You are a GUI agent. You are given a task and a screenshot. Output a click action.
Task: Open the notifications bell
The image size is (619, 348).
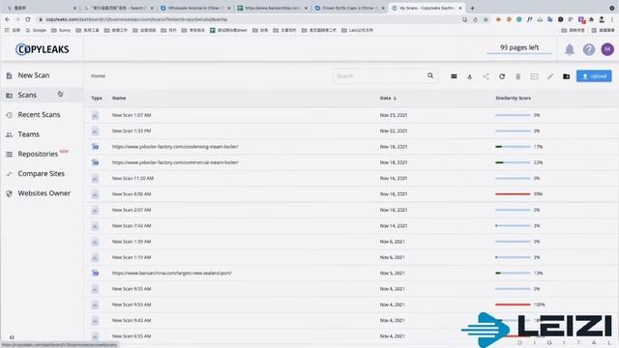coord(570,49)
